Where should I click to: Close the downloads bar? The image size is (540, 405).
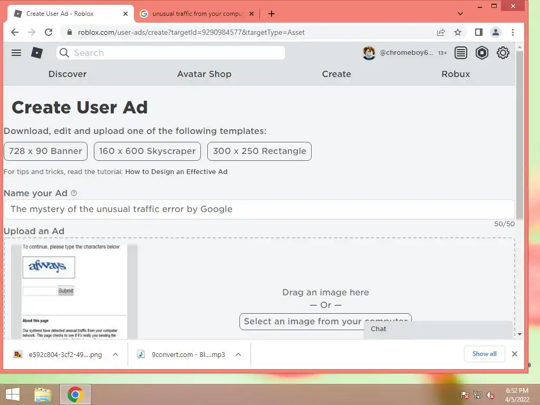click(x=515, y=354)
